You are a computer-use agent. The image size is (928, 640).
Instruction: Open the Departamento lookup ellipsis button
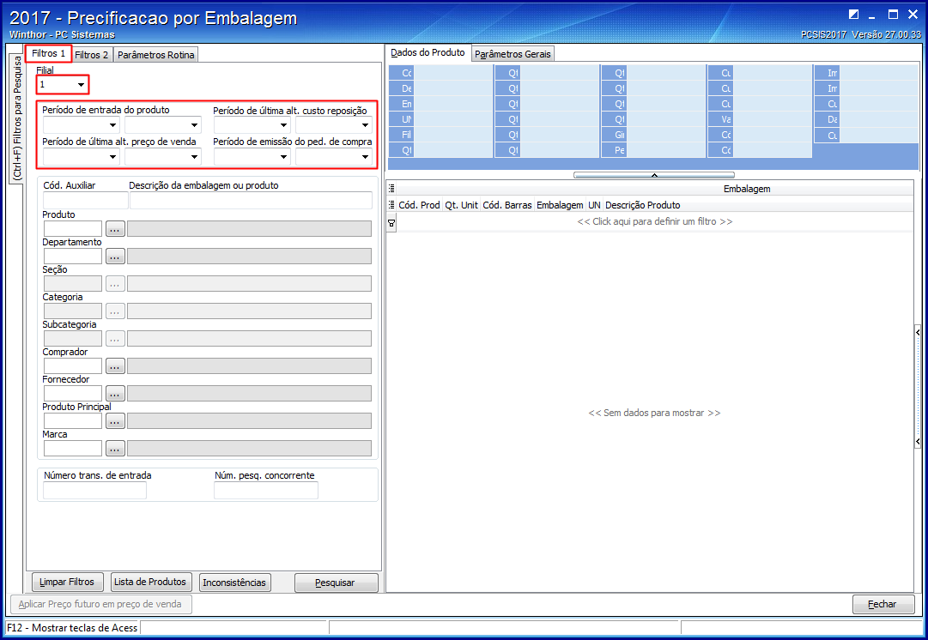(x=115, y=257)
